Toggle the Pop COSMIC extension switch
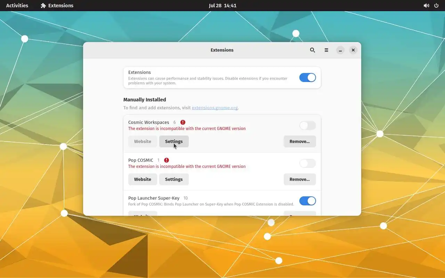This screenshot has height=278, width=445. tap(308, 163)
